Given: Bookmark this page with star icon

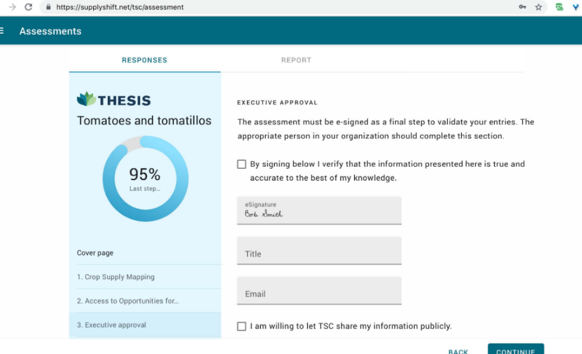Looking at the screenshot, I should pyautogui.click(x=539, y=7).
